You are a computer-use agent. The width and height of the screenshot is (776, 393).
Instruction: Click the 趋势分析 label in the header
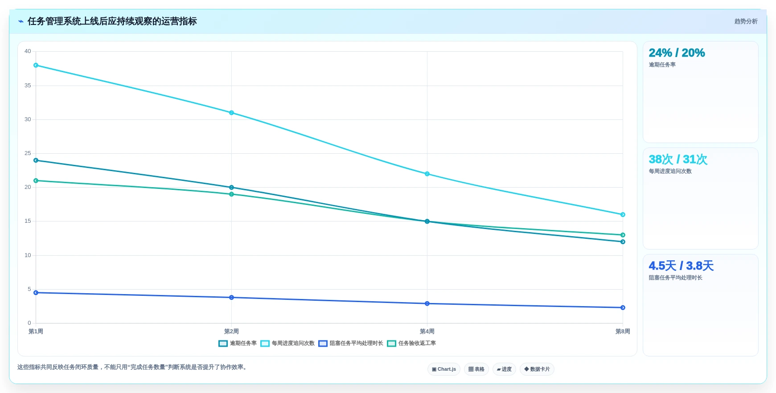(746, 21)
